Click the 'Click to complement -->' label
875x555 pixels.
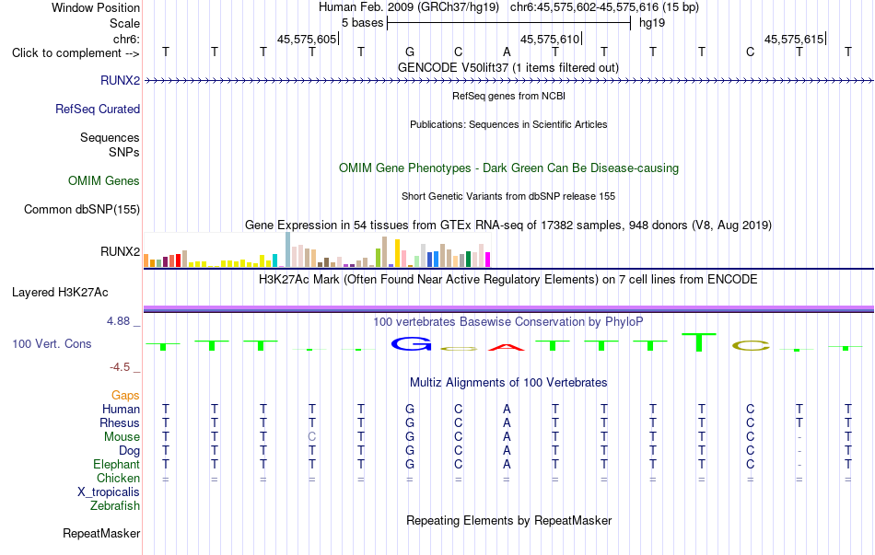coord(76,53)
